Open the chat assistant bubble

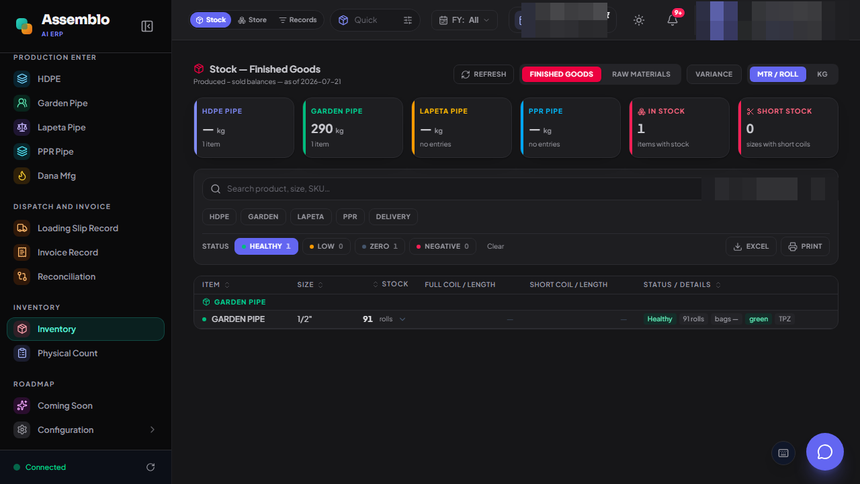pyautogui.click(x=825, y=452)
